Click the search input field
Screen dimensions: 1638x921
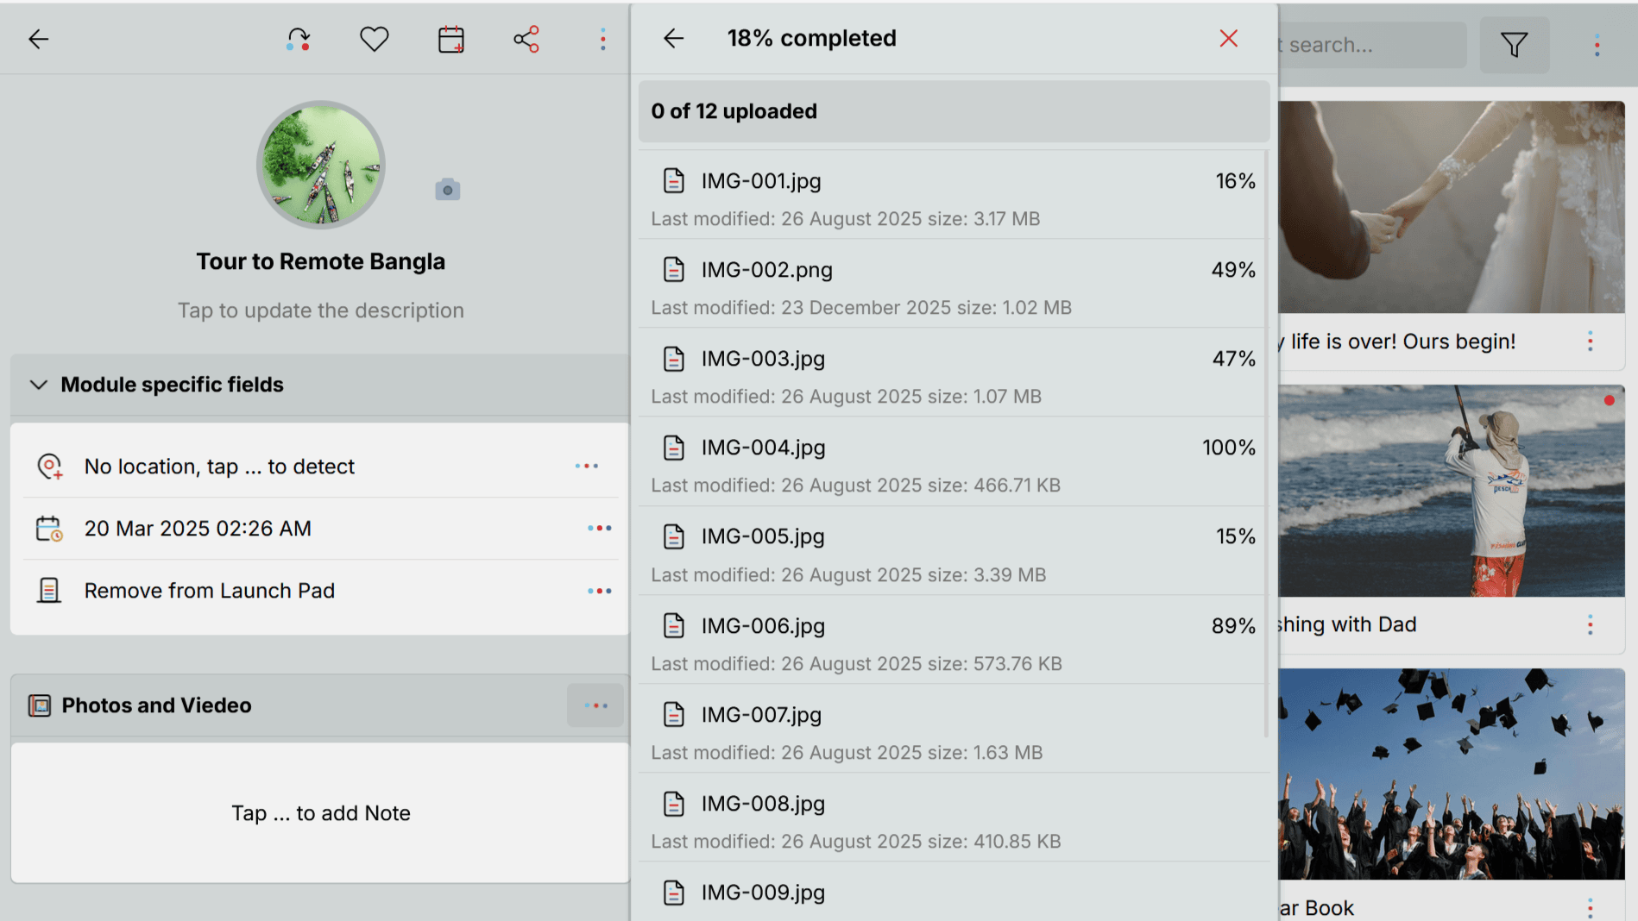(x=1372, y=45)
